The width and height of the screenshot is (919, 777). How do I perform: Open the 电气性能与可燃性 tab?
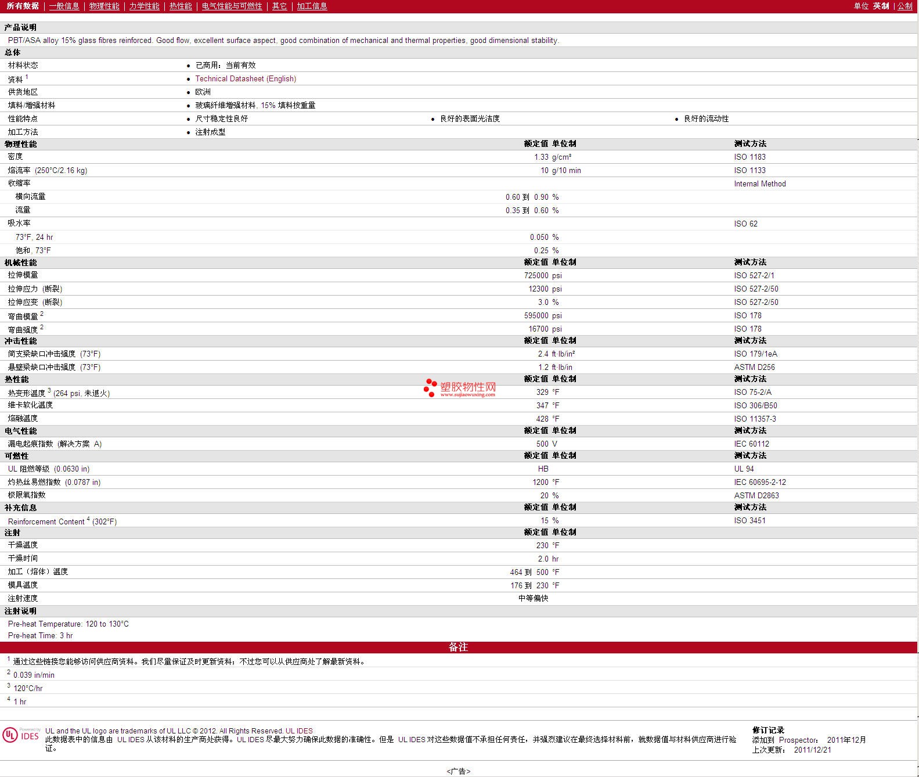tap(232, 6)
